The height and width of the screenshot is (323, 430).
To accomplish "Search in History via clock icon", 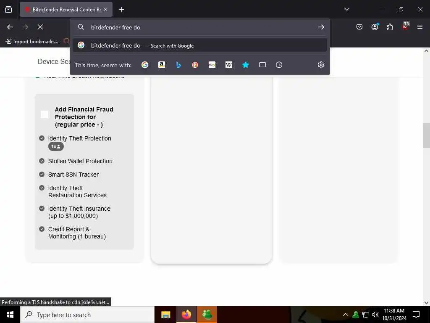I will point(279,65).
